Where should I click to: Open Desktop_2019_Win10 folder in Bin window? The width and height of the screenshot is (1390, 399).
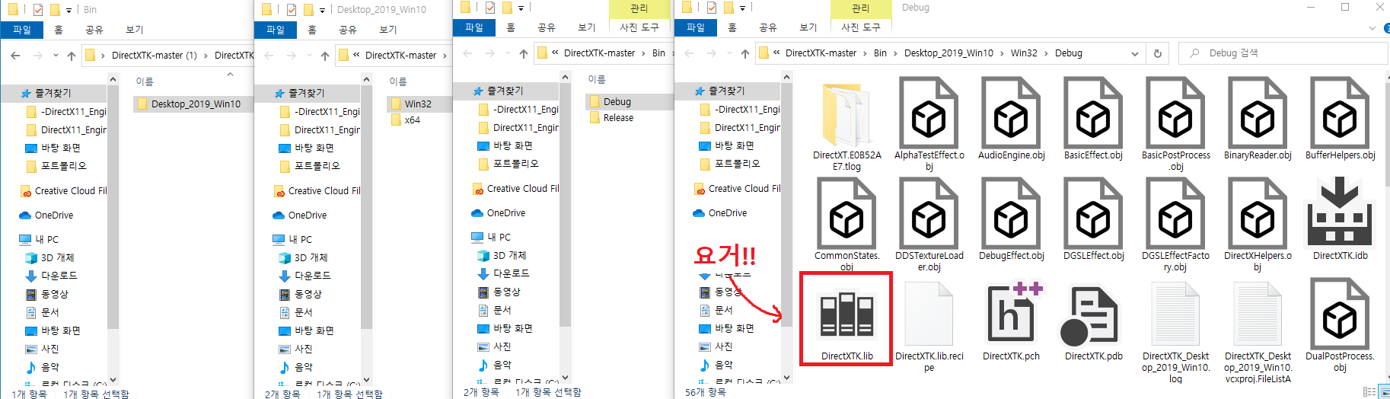(x=196, y=104)
